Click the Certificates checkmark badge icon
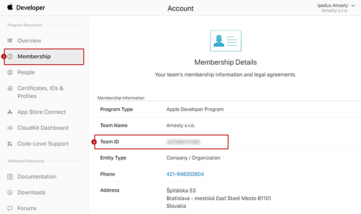This screenshot has width=361, height=214. [10, 88]
